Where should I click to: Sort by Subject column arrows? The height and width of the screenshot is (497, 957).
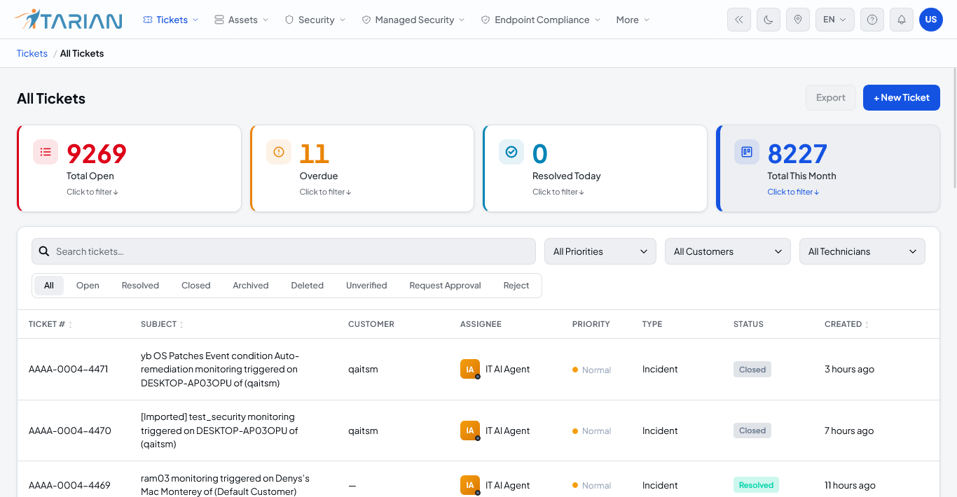point(181,325)
